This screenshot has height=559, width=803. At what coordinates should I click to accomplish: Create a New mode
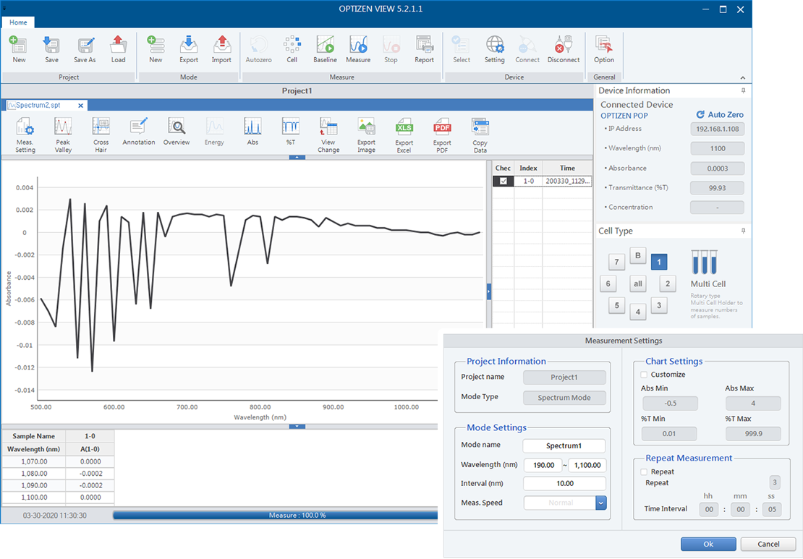pos(156,49)
